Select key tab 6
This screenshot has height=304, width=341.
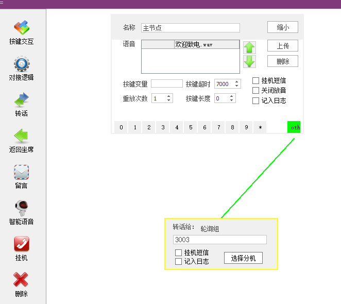point(204,127)
